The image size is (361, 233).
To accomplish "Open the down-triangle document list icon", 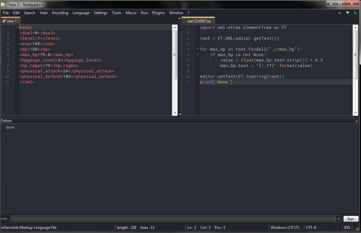I will (348, 13).
